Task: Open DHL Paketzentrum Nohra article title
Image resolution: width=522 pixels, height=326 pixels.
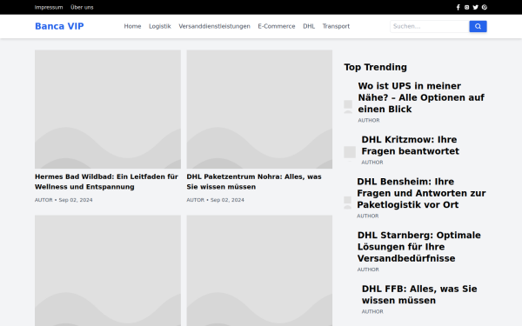Action: (254, 182)
